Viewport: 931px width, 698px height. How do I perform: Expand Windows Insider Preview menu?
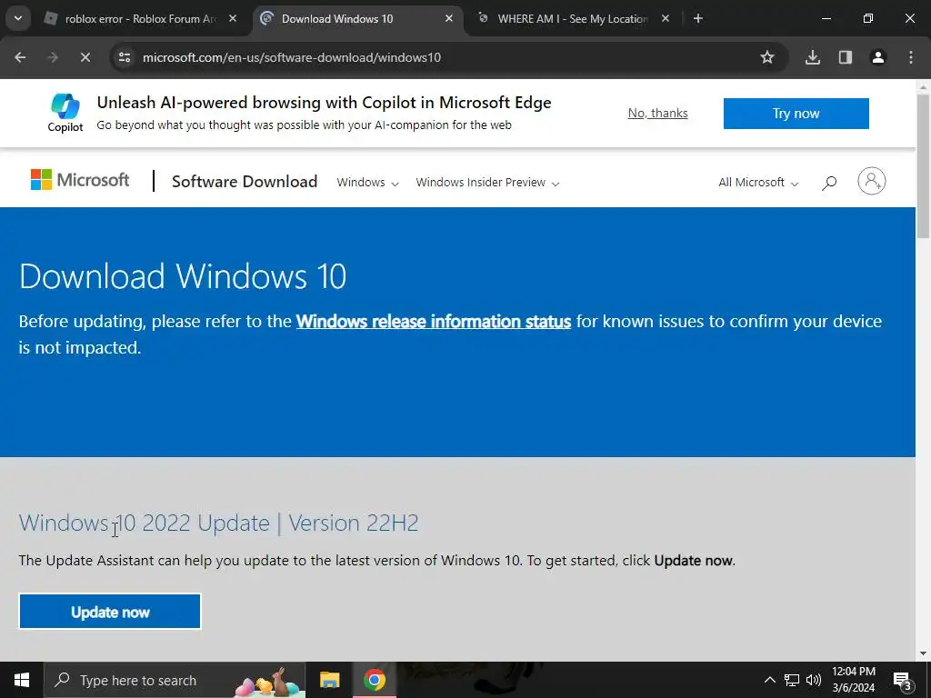(487, 182)
